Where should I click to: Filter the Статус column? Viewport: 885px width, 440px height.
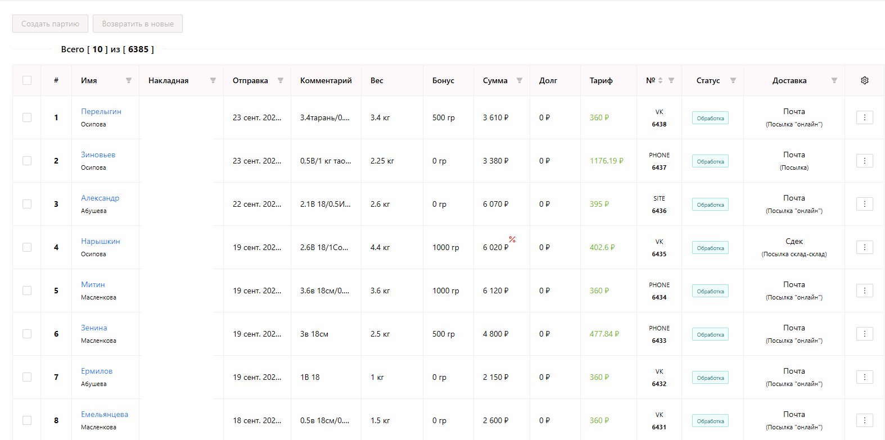coord(733,80)
